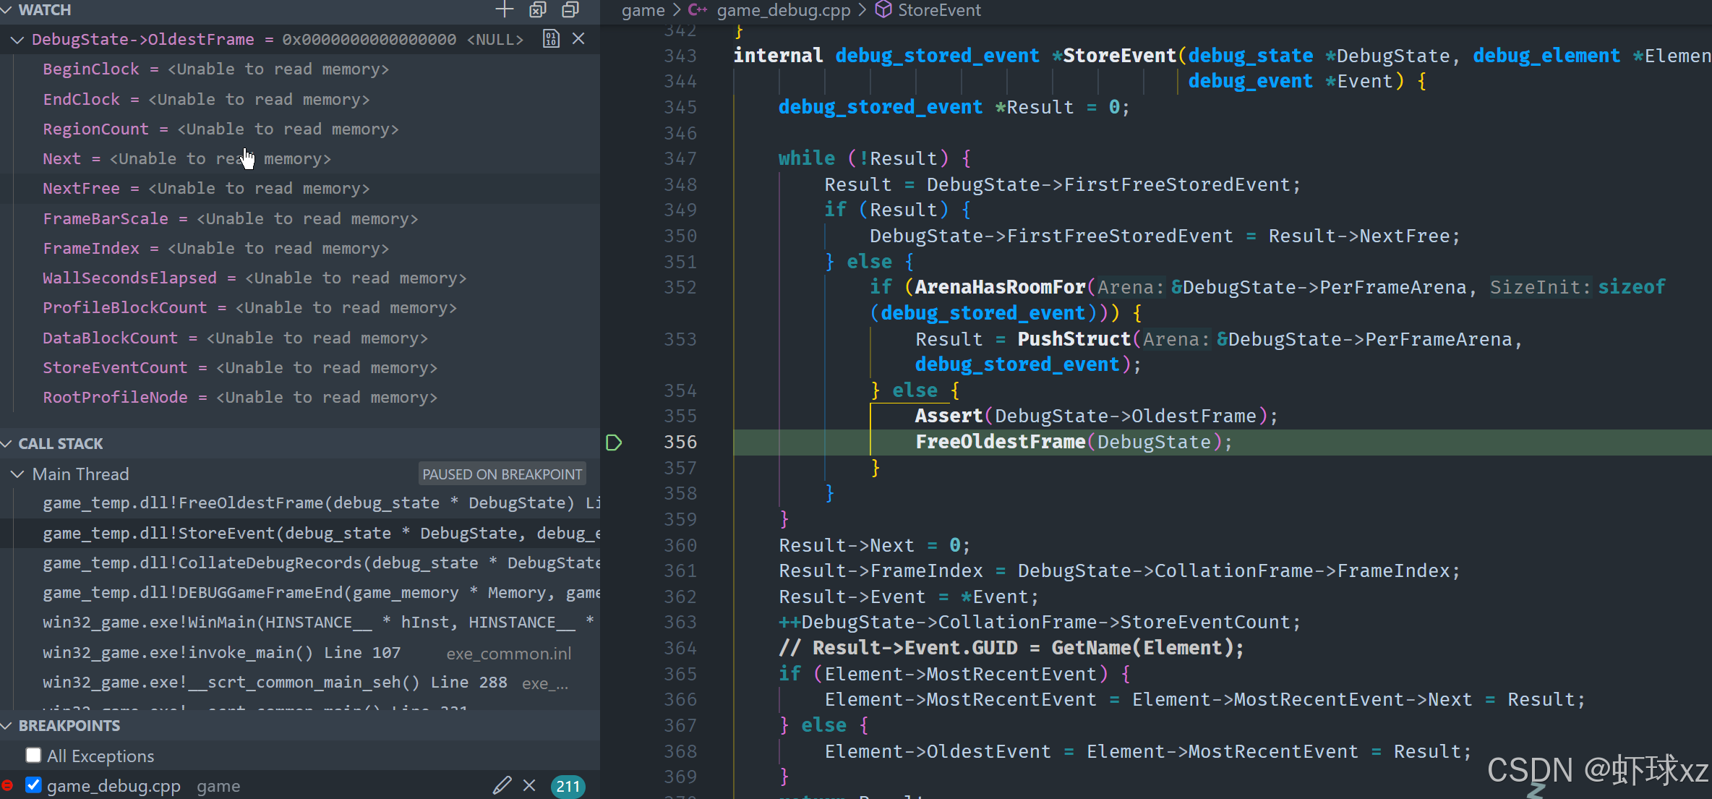Screen dimensions: 1712x799
Task: Collapse the Main Thread call stack
Action: tap(17, 474)
